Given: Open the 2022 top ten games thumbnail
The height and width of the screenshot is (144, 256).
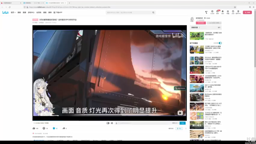Looking at the screenshot, I should [197, 50].
